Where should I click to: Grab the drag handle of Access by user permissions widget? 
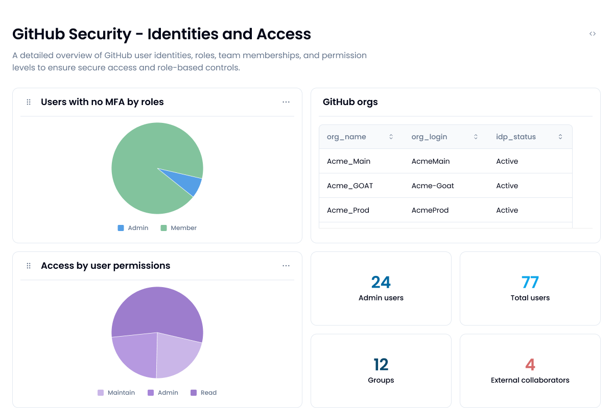point(29,265)
